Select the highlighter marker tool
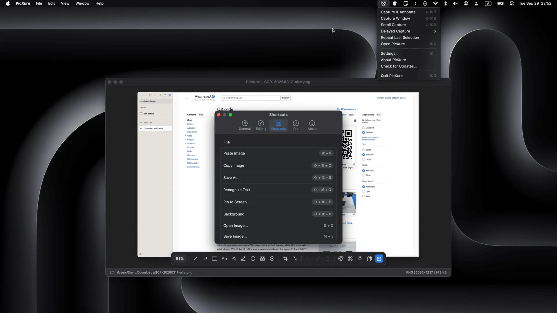The height and width of the screenshot is (313, 557). pos(243,259)
